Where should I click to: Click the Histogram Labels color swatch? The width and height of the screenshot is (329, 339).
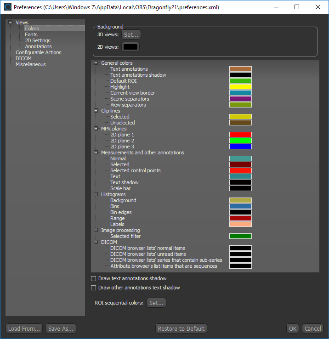pyautogui.click(x=240, y=224)
